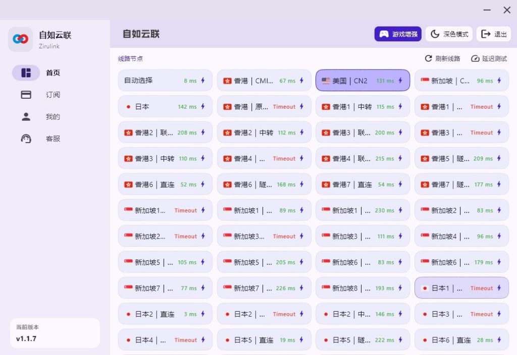Screen dimensions: 517x355
Task: Click the 刷新线路 refresh icon
Action: point(429,58)
